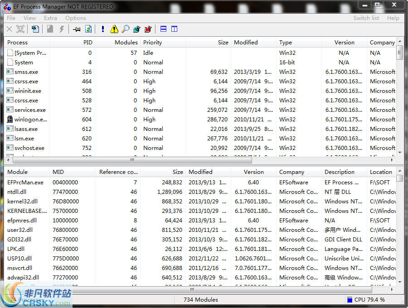Click the CPU 79.4% status indicator

(370, 299)
